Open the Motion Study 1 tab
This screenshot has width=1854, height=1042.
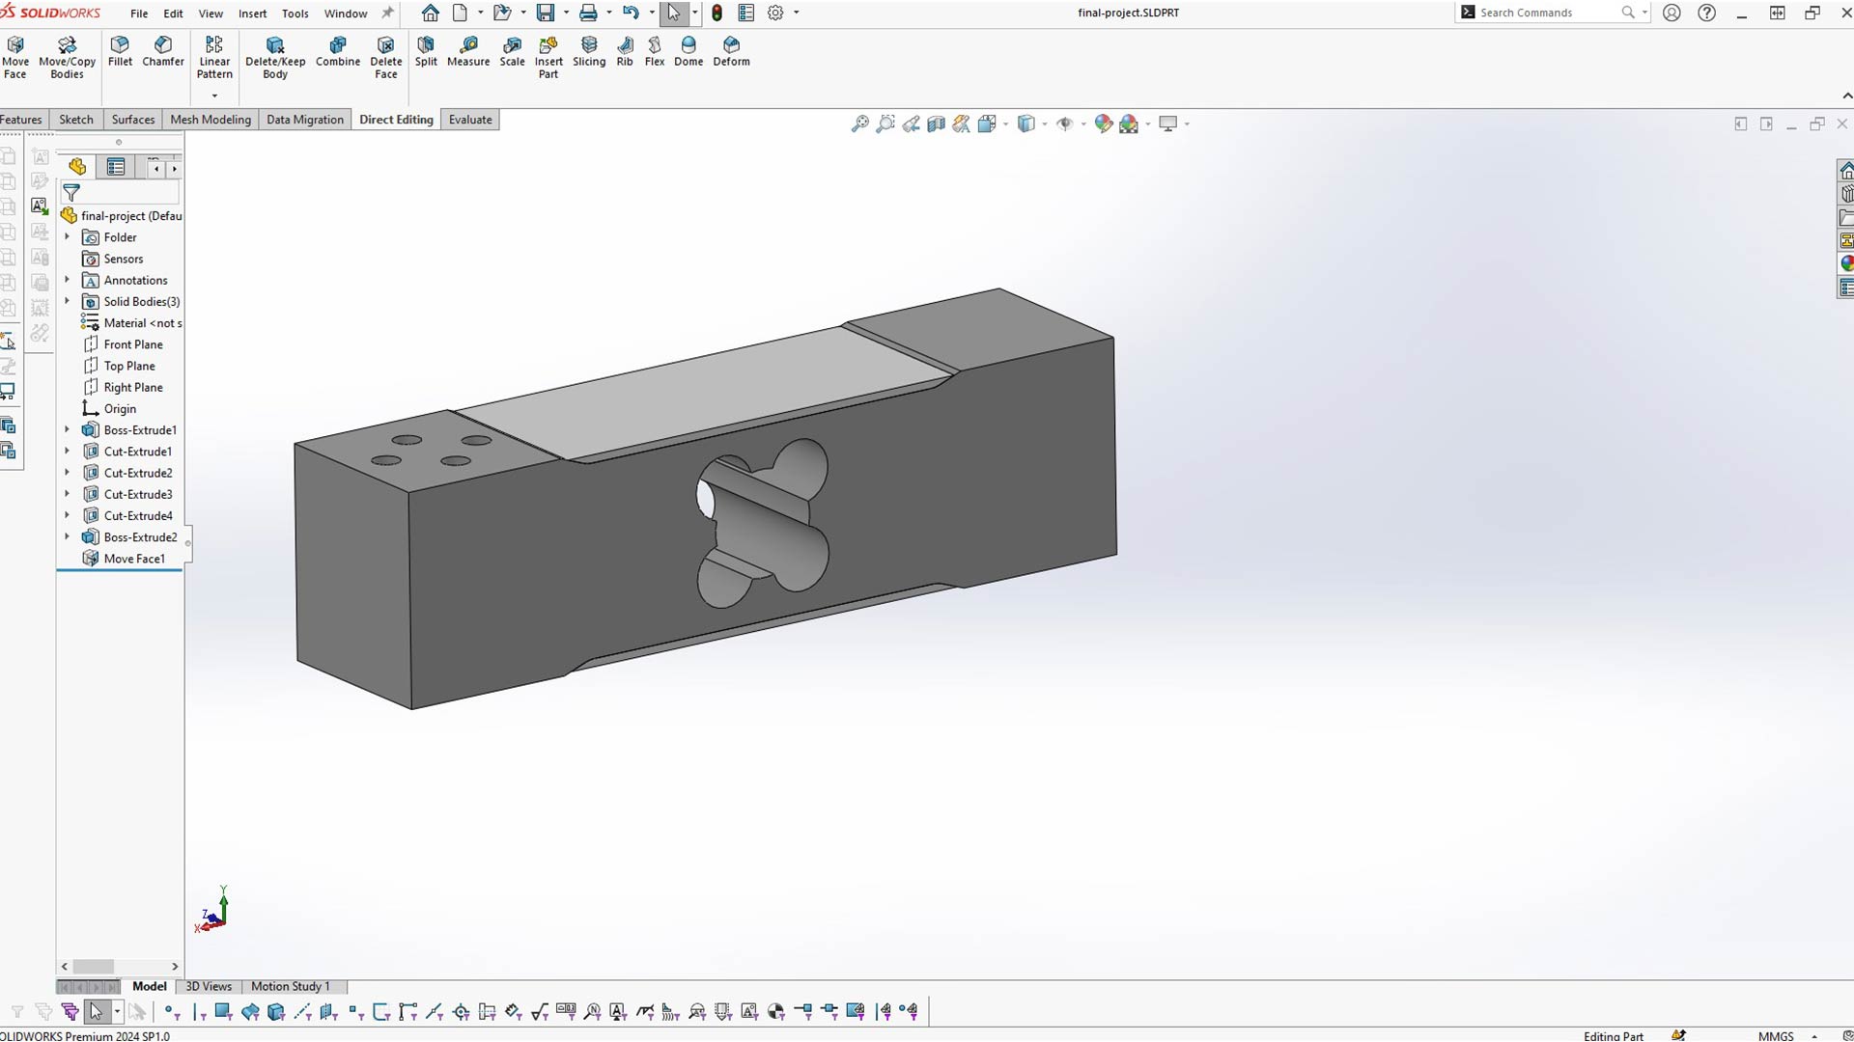click(291, 986)
